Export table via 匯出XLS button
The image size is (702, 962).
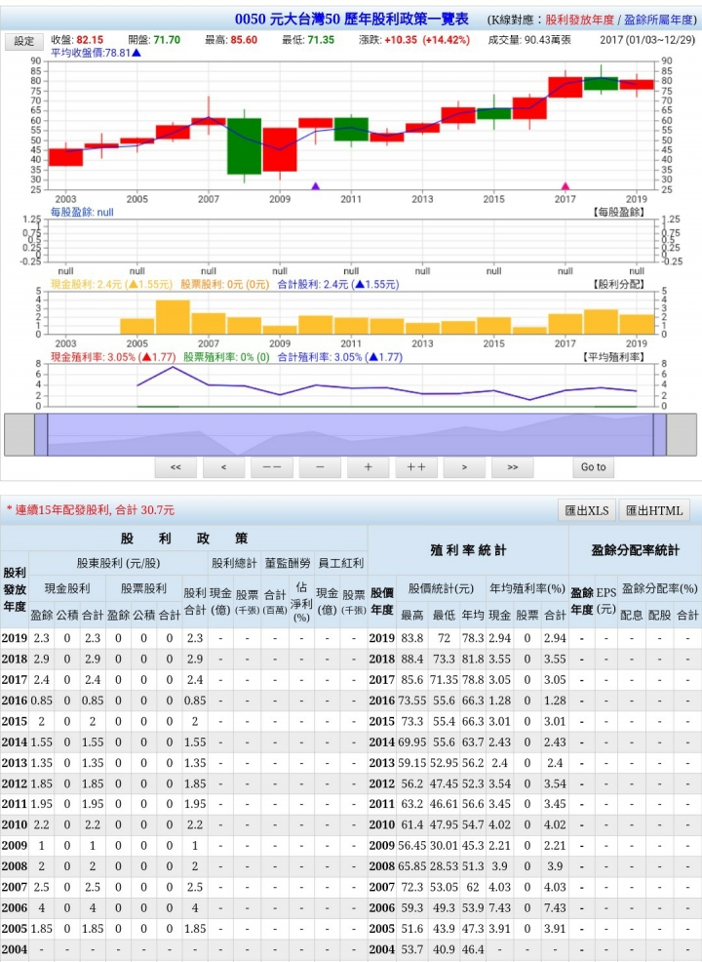(587, 510)
